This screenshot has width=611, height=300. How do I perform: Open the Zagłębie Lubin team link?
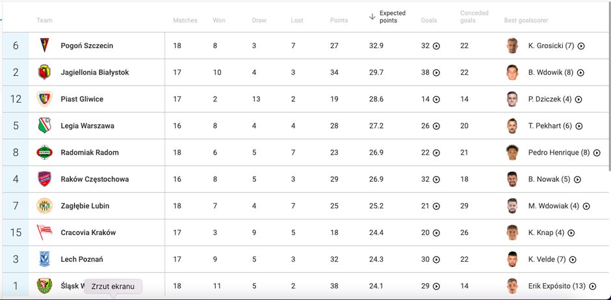[85, 206]
